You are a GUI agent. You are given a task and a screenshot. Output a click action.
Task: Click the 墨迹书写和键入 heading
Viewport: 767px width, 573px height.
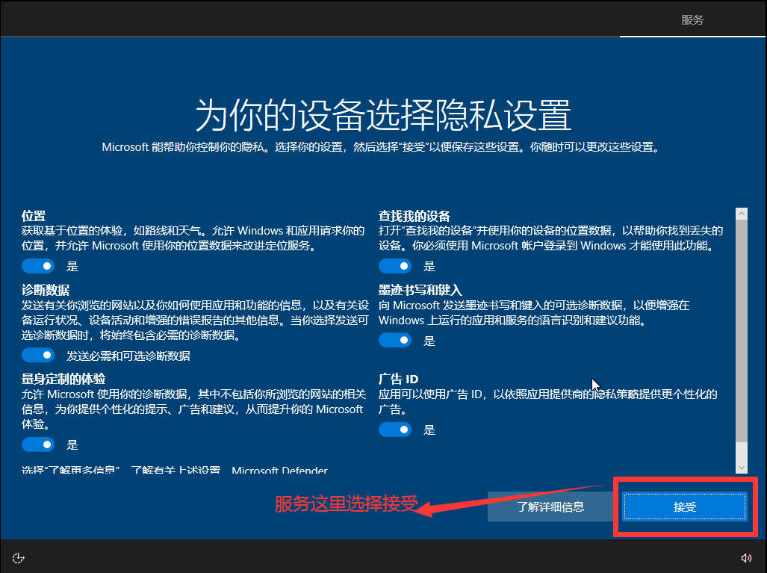(420, 290)
